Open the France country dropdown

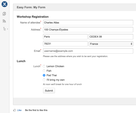(x=111, y=44)
